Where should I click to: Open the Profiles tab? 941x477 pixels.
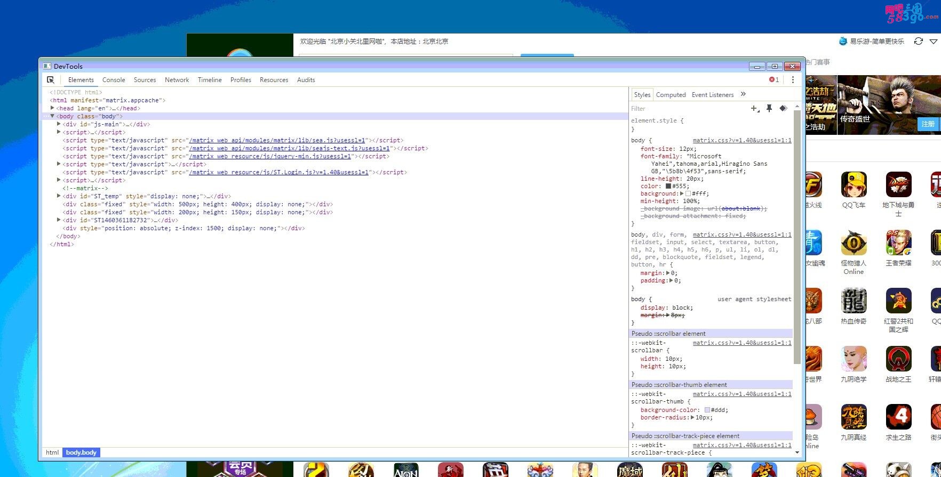point(241,80)
